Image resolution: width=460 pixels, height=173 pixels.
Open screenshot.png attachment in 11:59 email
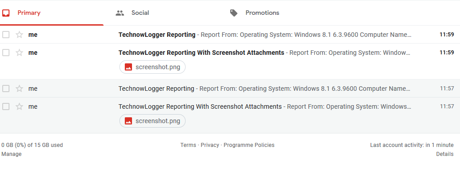coord(152,67)
